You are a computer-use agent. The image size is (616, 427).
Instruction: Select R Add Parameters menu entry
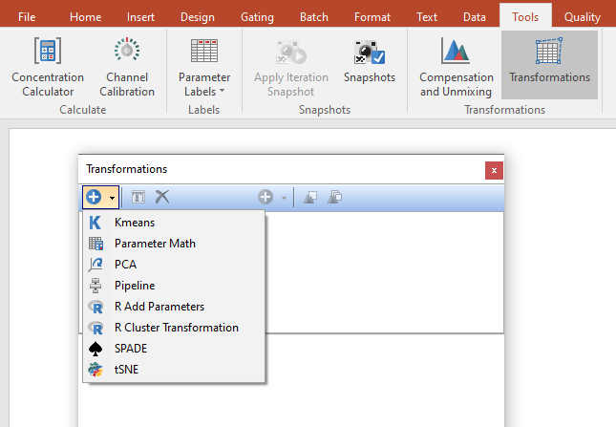[174, 307]
